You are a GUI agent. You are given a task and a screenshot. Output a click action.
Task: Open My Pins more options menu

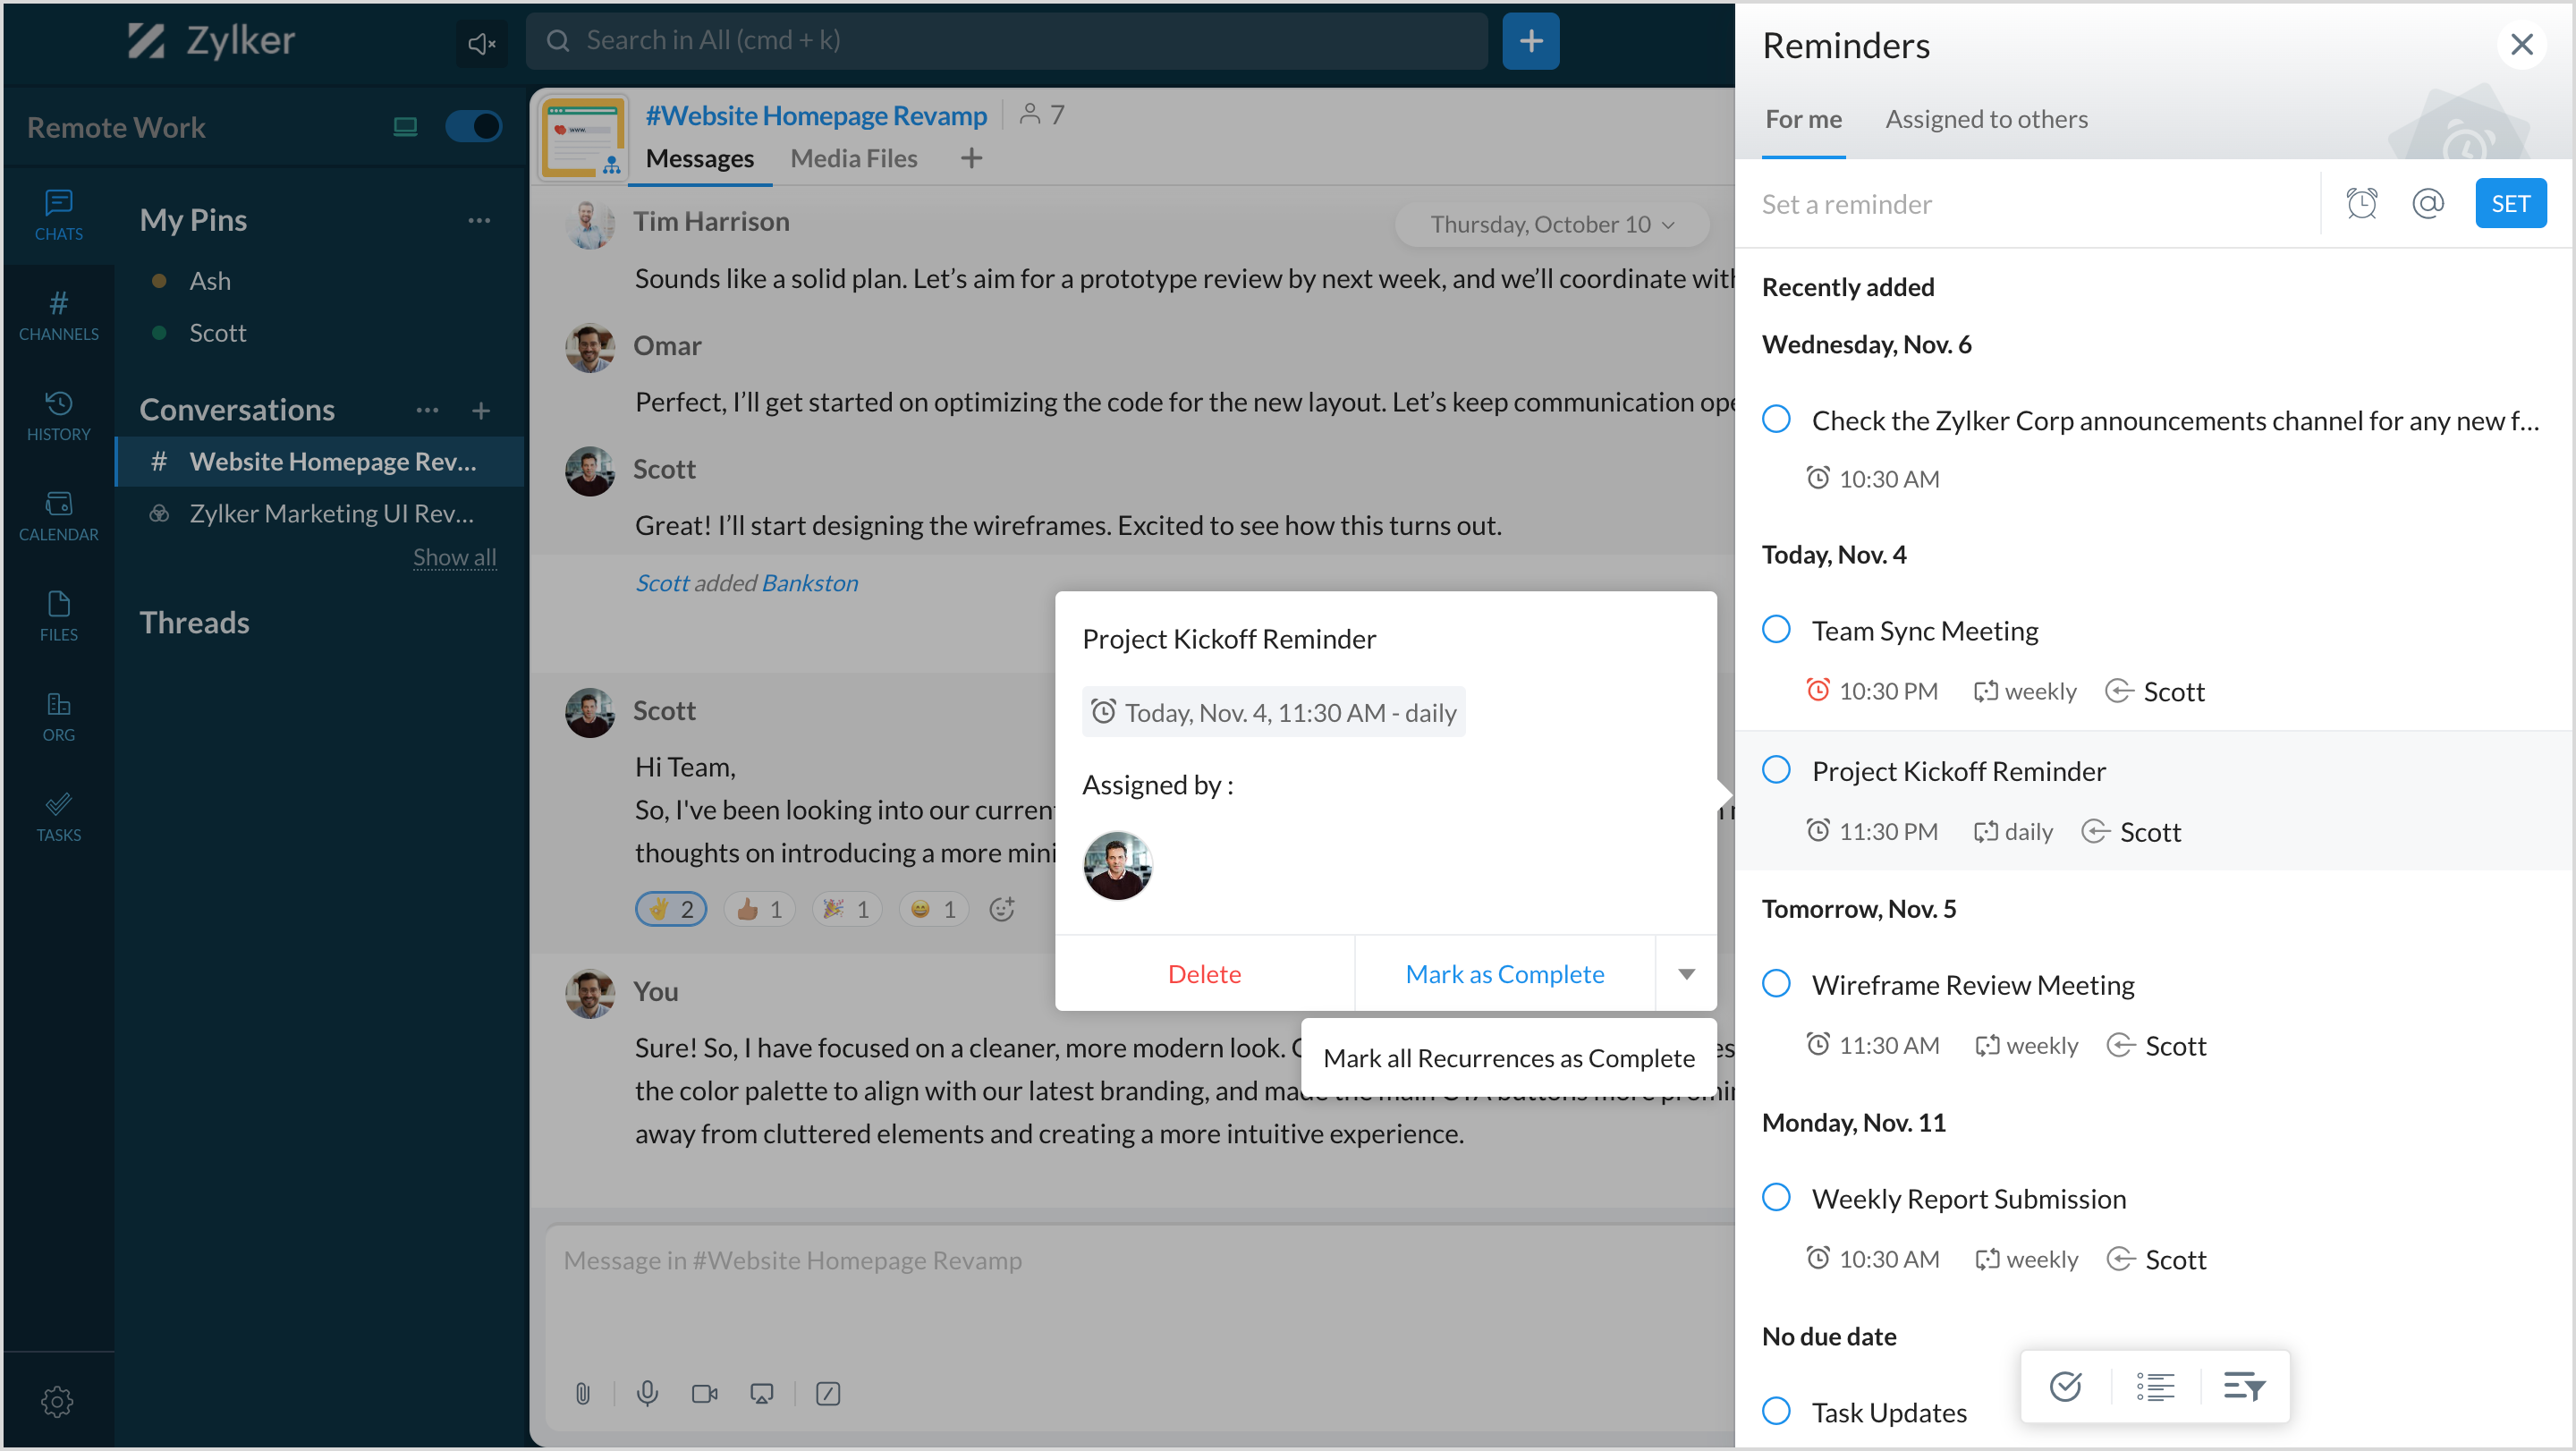479,220
